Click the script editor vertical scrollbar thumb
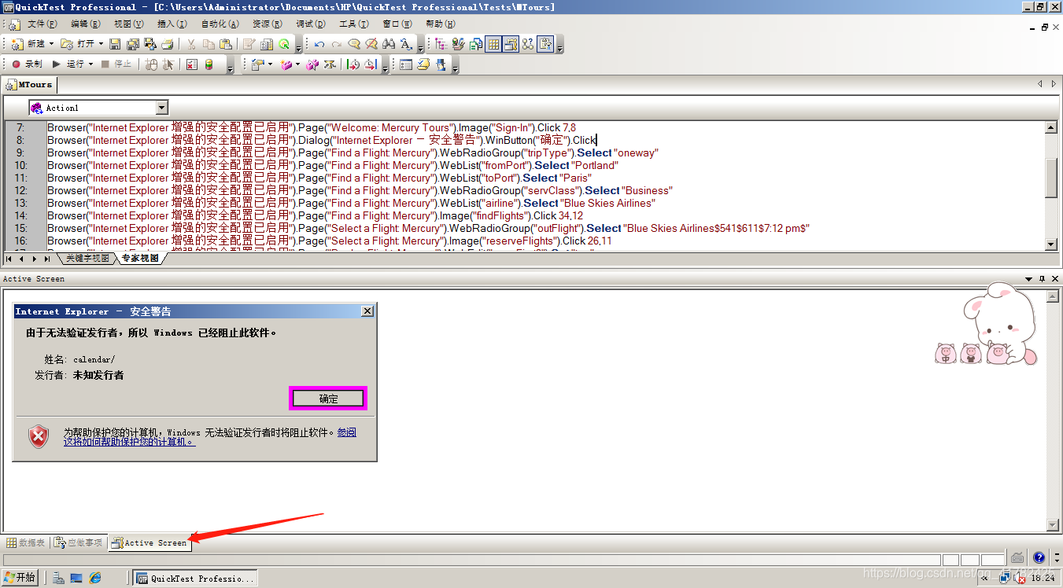 1050,178
